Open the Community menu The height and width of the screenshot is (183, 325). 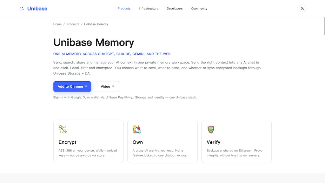click(x=199, y=9)
